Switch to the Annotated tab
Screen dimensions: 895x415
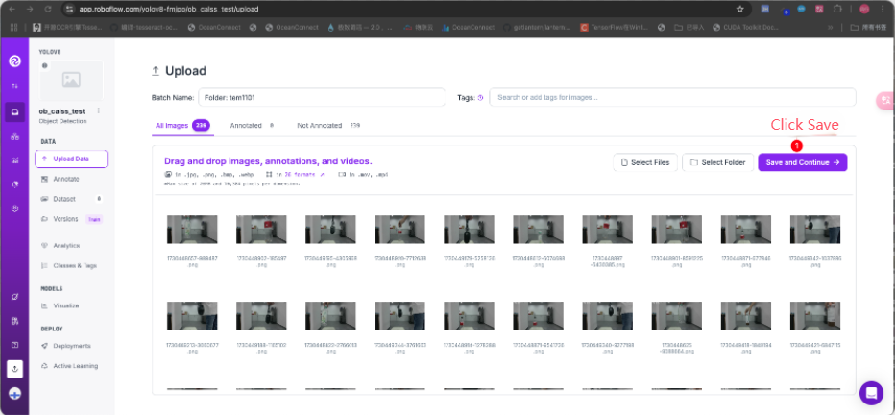pos(252,125)
